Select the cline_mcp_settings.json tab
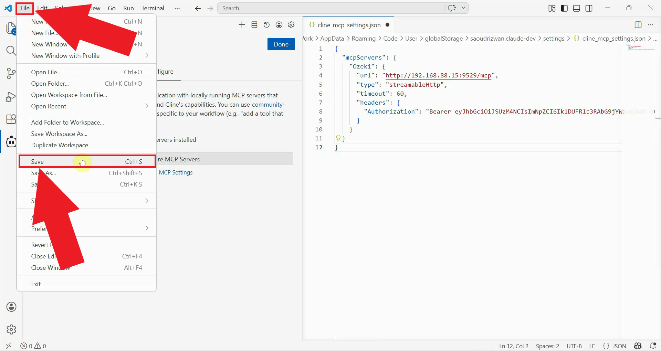Image resolution: width=661 pixels, height=351 pixels. [x=348, y=25]
